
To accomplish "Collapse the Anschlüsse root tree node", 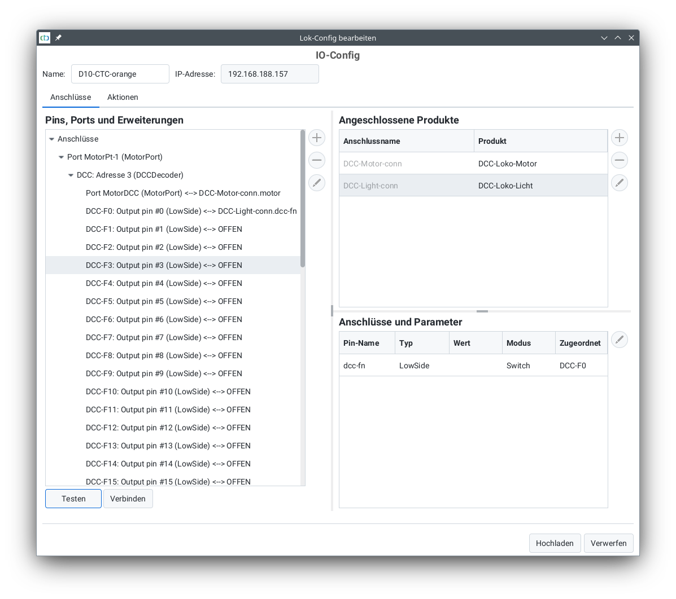I will point(52,139).
